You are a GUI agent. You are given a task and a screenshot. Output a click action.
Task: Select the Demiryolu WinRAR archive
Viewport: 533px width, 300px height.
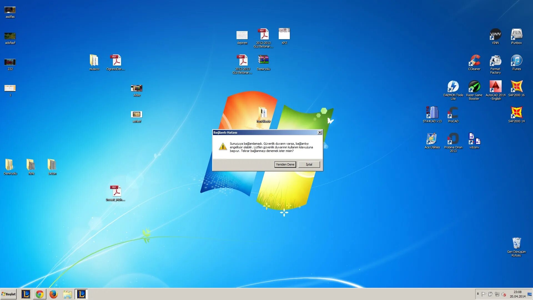[263, 60]
